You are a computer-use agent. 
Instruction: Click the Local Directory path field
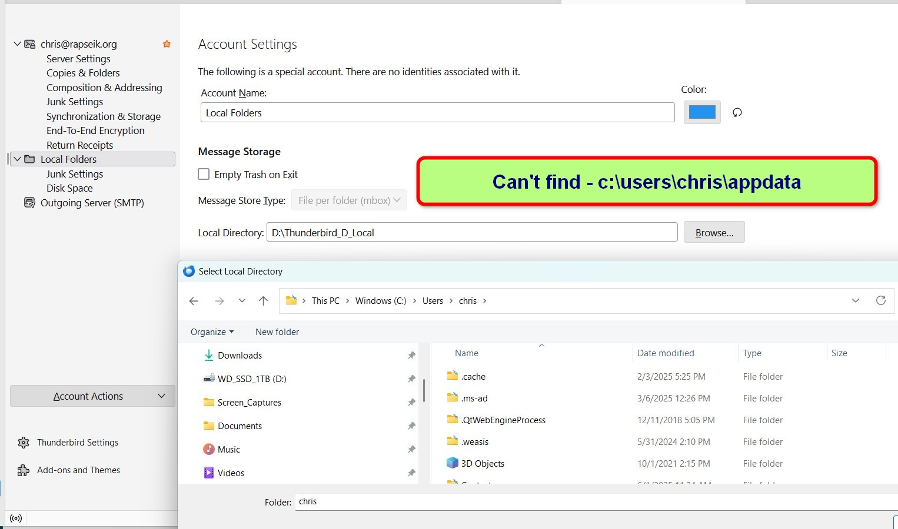(472, 232)
